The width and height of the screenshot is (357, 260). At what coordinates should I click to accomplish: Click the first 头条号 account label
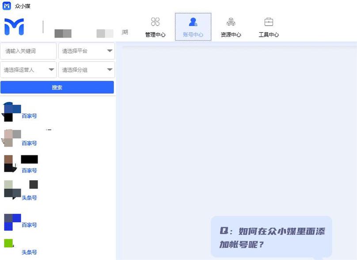29,198
